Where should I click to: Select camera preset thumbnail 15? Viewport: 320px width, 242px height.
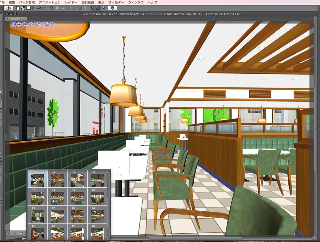pyautogui.click(x=77, y=179)
